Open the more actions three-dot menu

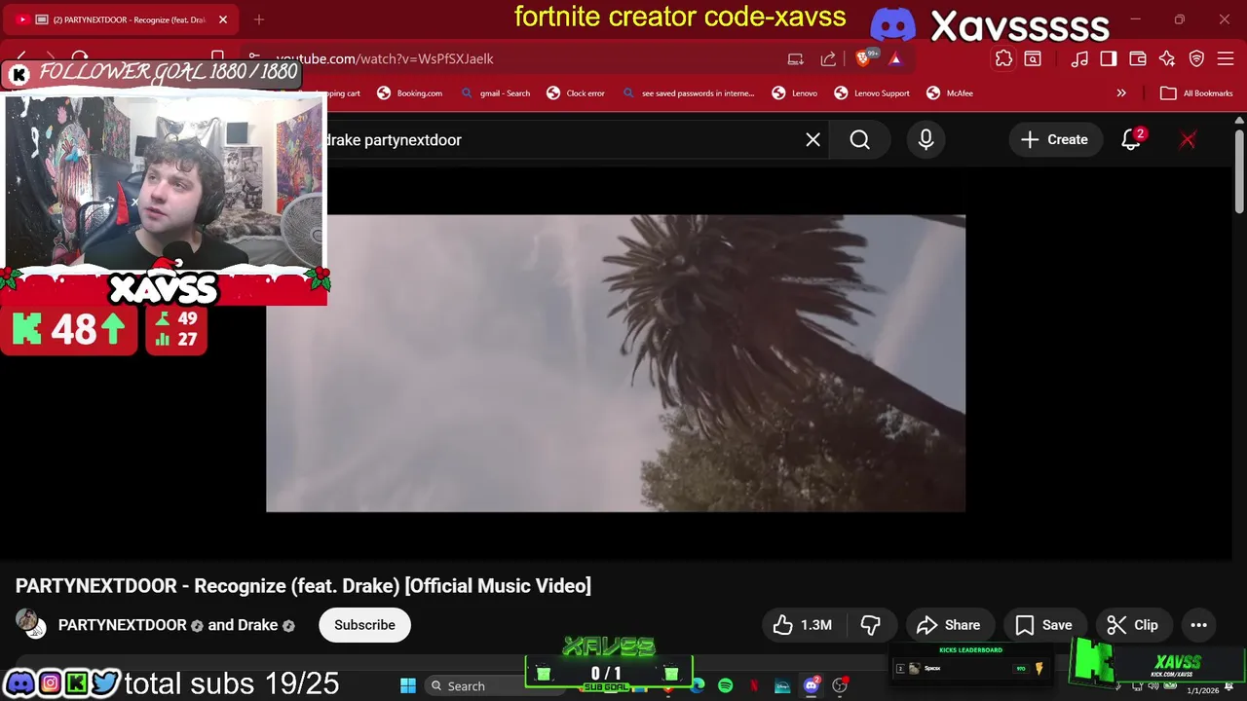(x=1199, y=625)
